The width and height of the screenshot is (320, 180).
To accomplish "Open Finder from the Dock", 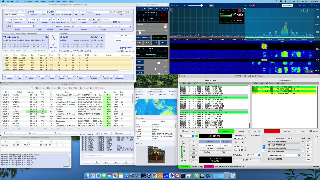I will 87,176.
